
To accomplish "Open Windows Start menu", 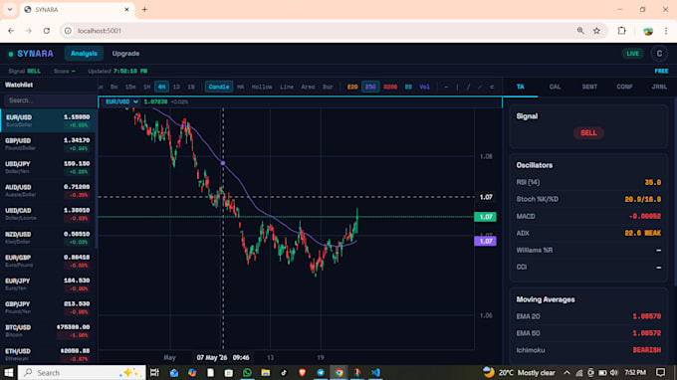I will 8,372.
